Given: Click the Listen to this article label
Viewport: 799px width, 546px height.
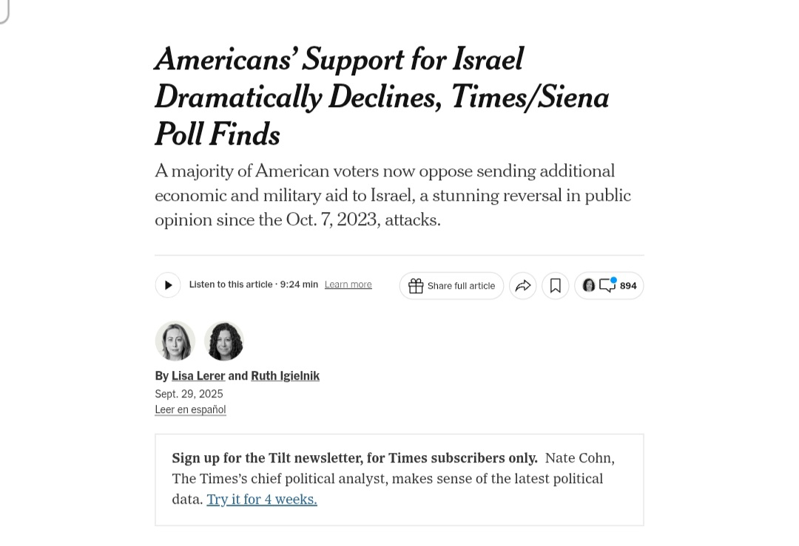Looking at the screenshot, I should coord(231,284).
